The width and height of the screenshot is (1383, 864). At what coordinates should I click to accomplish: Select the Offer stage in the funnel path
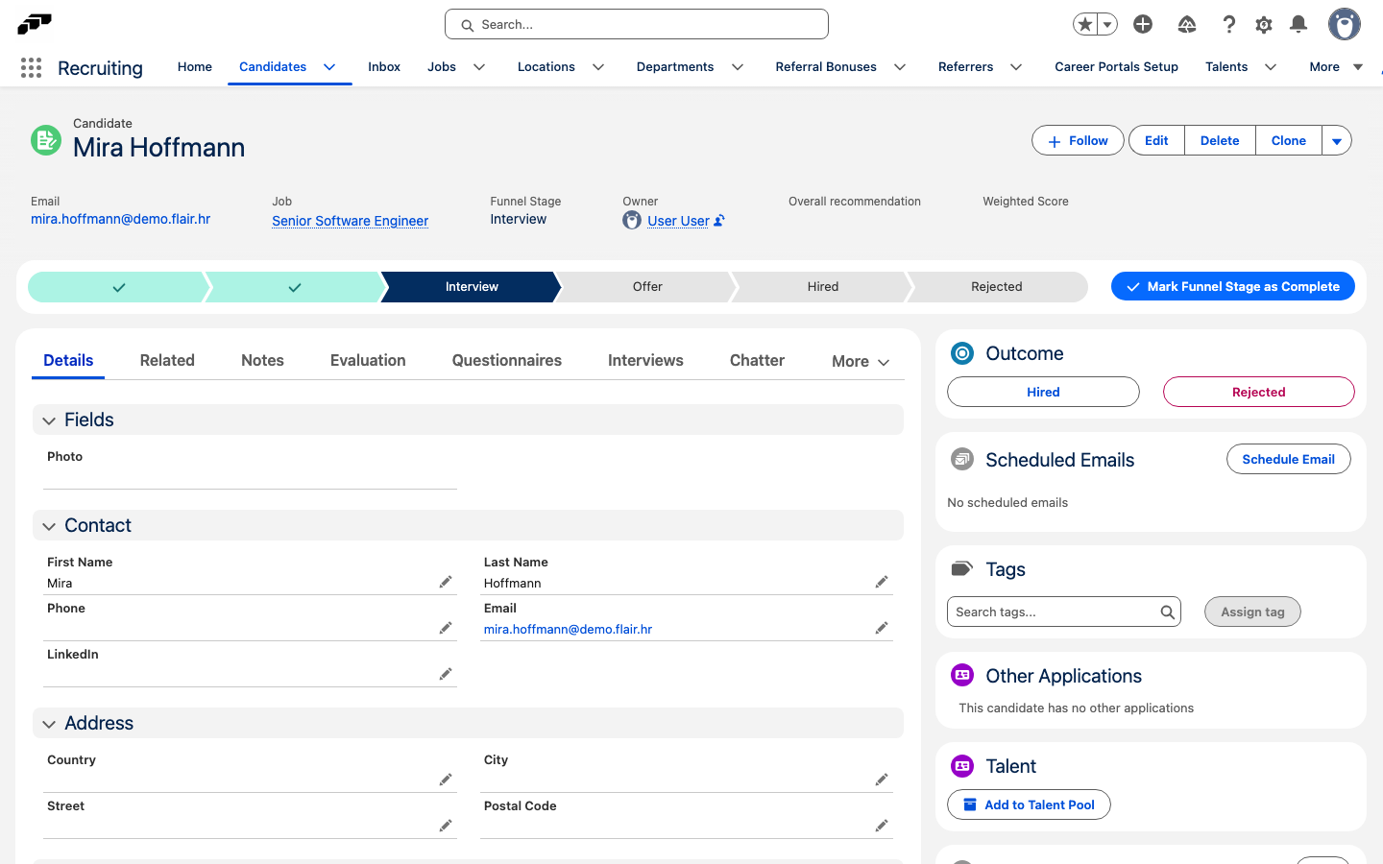click(x=647, y=287)
